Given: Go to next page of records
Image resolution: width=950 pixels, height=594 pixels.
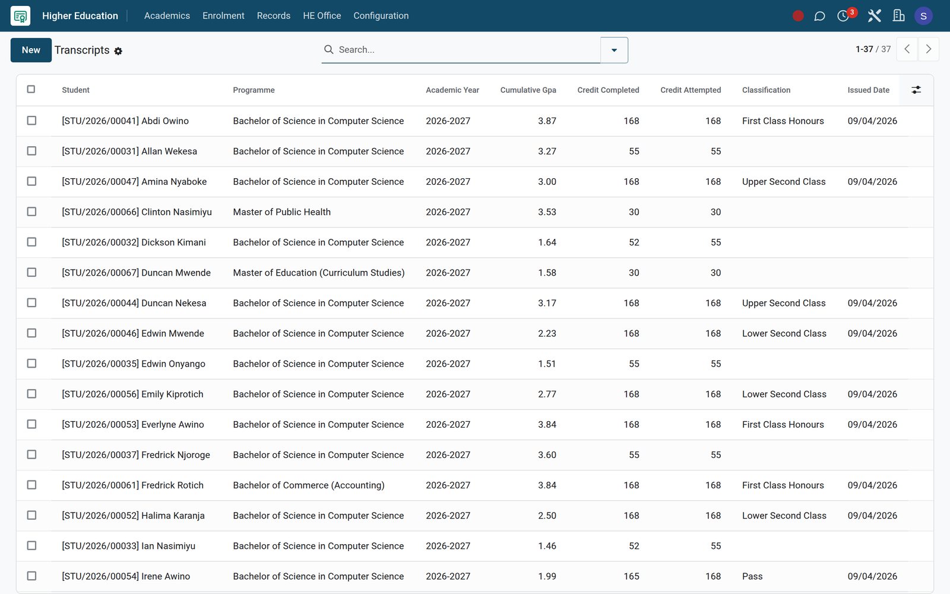Looking at the screenshot, I should pos(929,49).
